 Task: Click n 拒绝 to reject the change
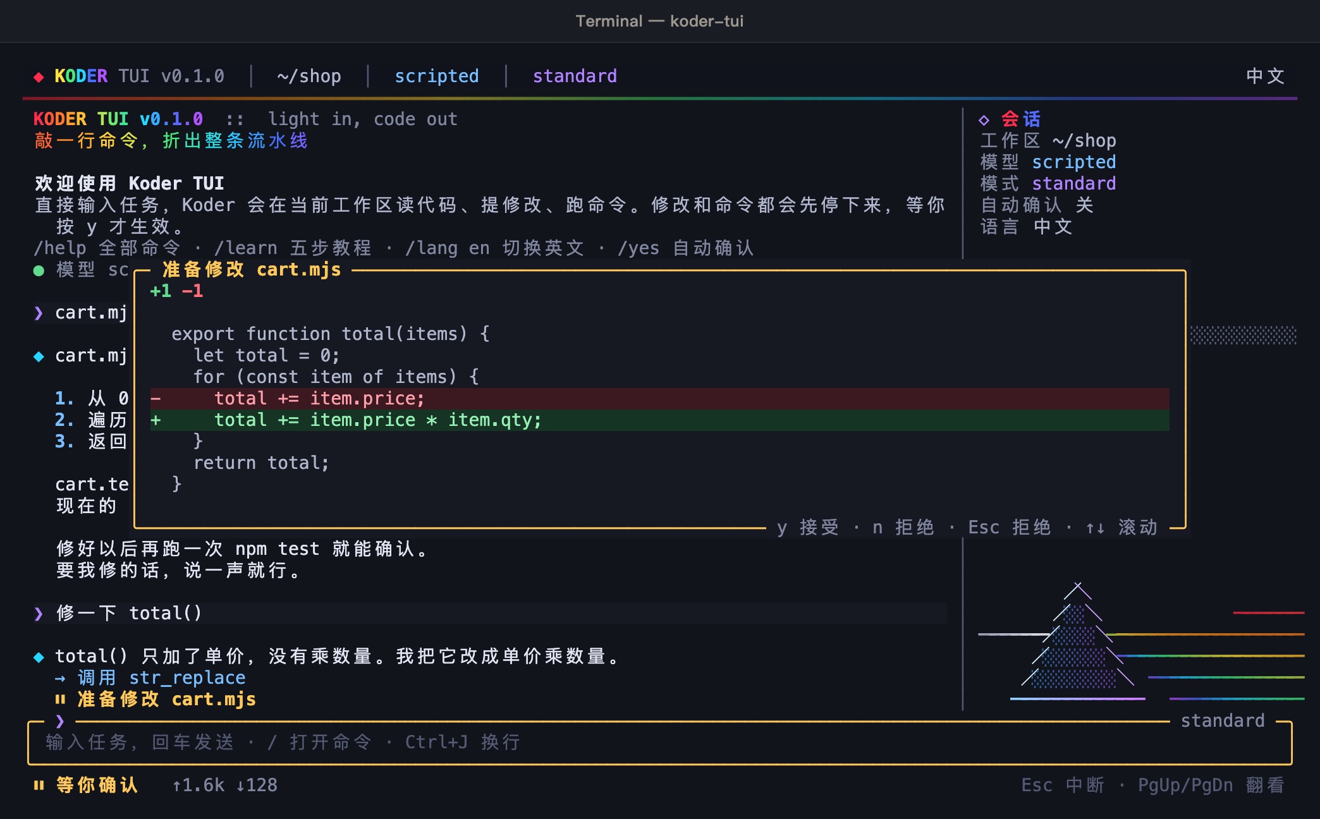tap(903, 527)
